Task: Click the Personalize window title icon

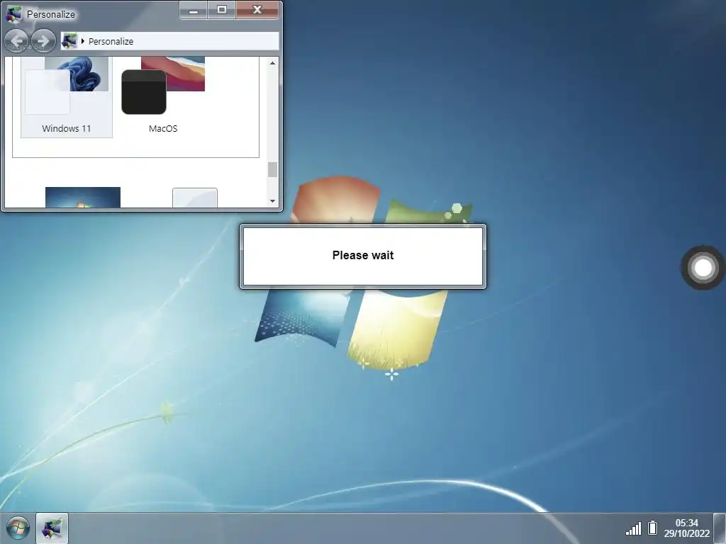Action: tap(14, 14)
